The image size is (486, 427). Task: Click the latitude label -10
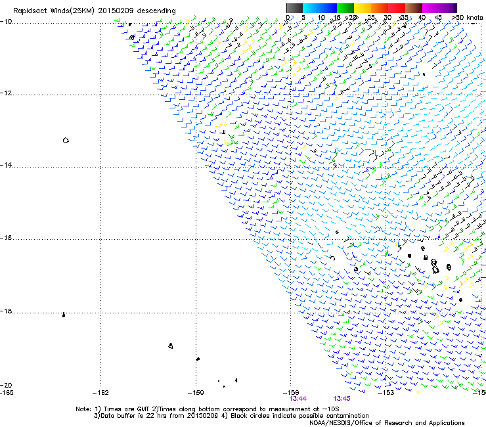click(x=6, y=21)
